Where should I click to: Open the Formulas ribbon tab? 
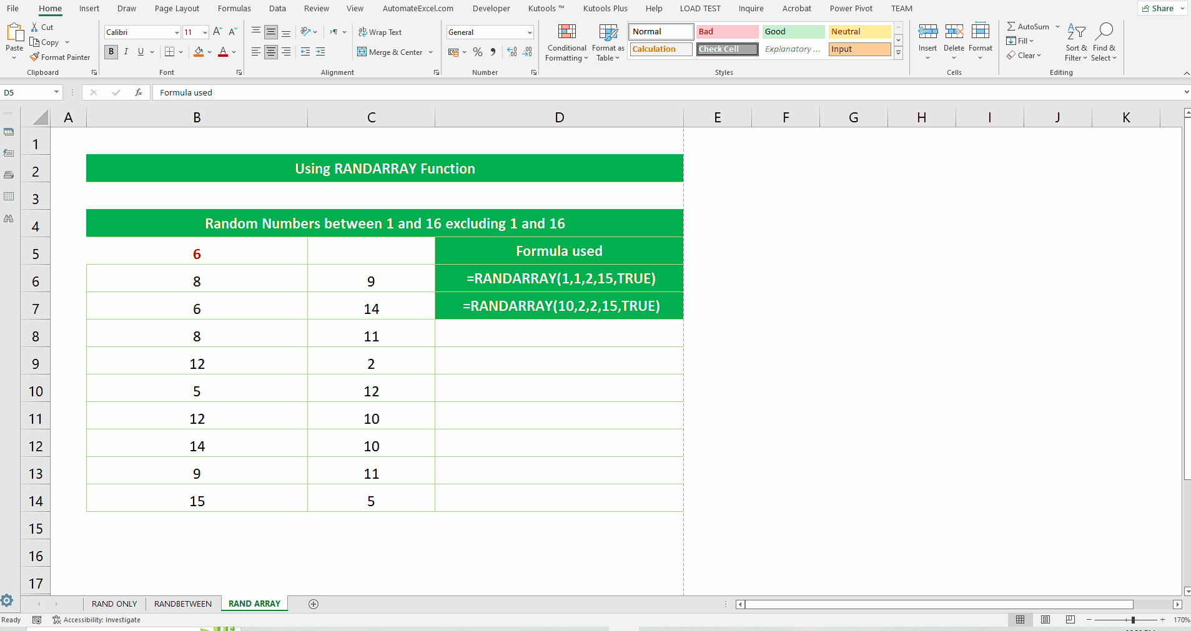[x=234, y=8]
